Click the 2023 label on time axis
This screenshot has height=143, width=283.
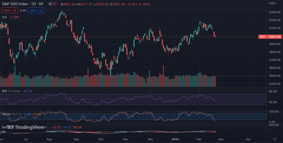[x=175, y=139]
